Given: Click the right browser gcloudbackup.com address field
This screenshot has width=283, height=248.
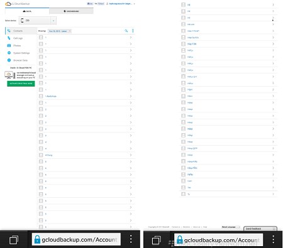Looking at the screenshot, I should pos(219,240).
